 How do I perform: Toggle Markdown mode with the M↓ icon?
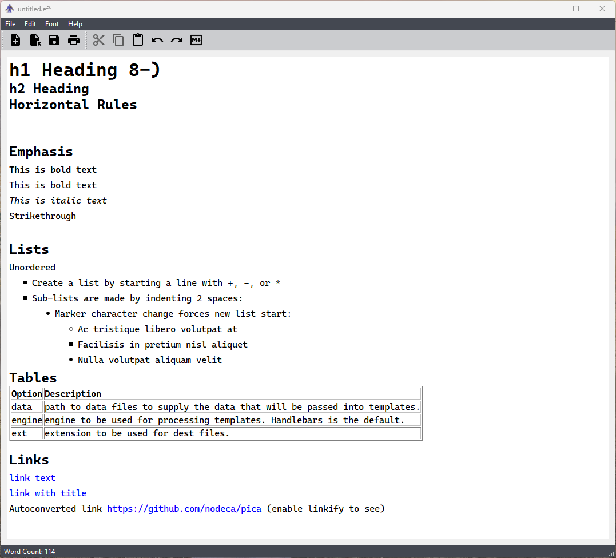click(x=196, y=40)
